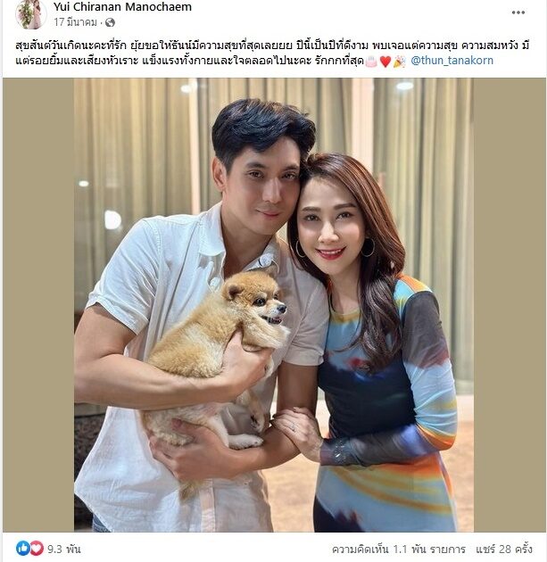Click the woman's colorful dress in photo
Image resolution: width=547 pixels, height=562 pixels.
pos(387,412)
